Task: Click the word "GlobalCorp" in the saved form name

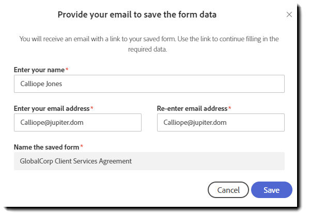Action: [37, 161]
